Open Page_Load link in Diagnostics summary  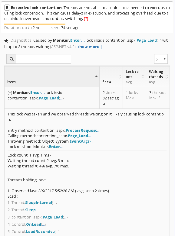(147, 40)
